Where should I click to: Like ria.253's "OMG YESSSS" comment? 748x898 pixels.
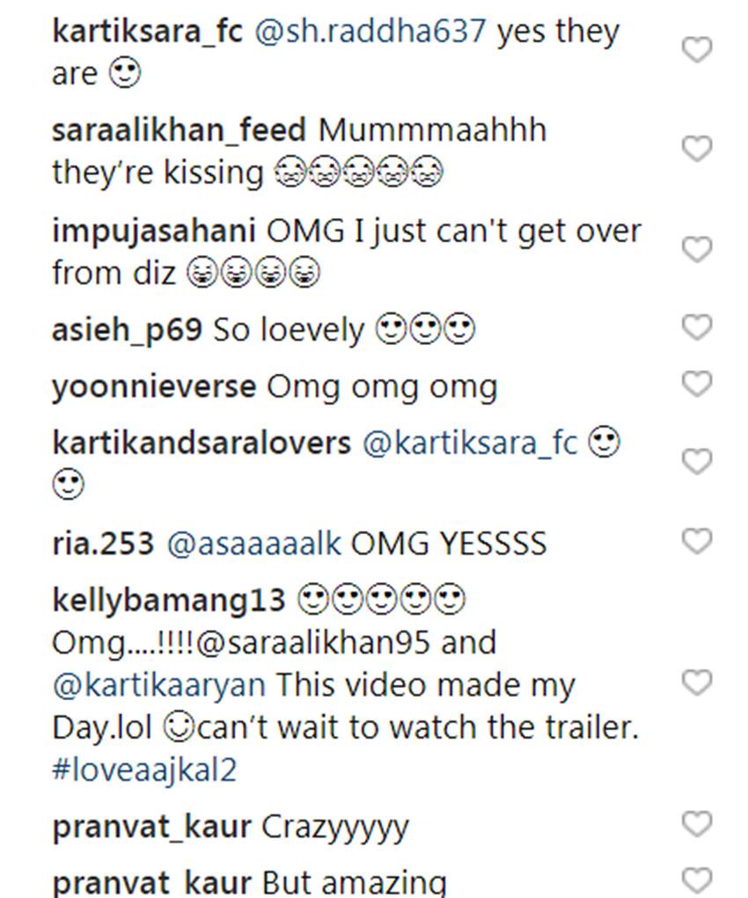[697, 541]
